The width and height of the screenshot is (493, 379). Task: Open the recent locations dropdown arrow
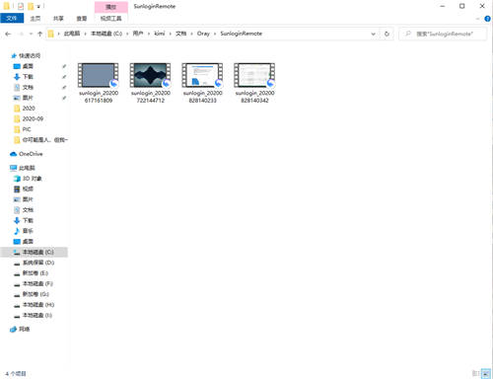click(31, 34)
